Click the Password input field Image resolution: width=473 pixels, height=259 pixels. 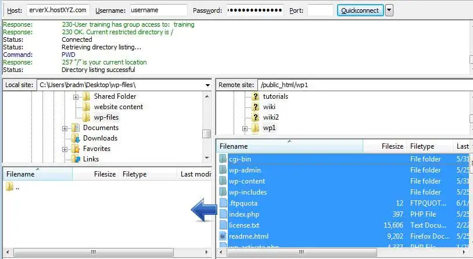coord(255,10)
